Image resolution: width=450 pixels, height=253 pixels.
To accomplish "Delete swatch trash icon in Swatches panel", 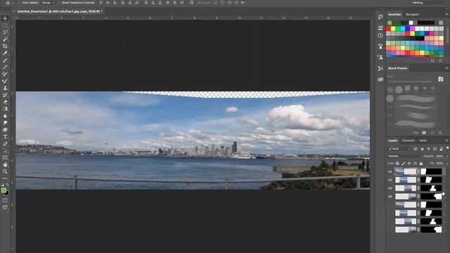I will 440,60.
